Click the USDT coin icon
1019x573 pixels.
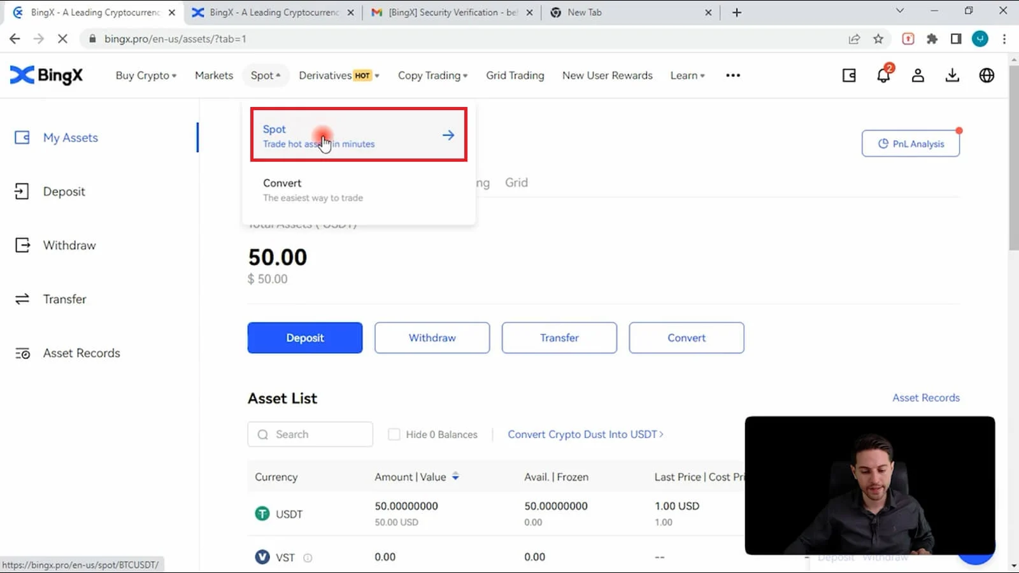point(262,513)
